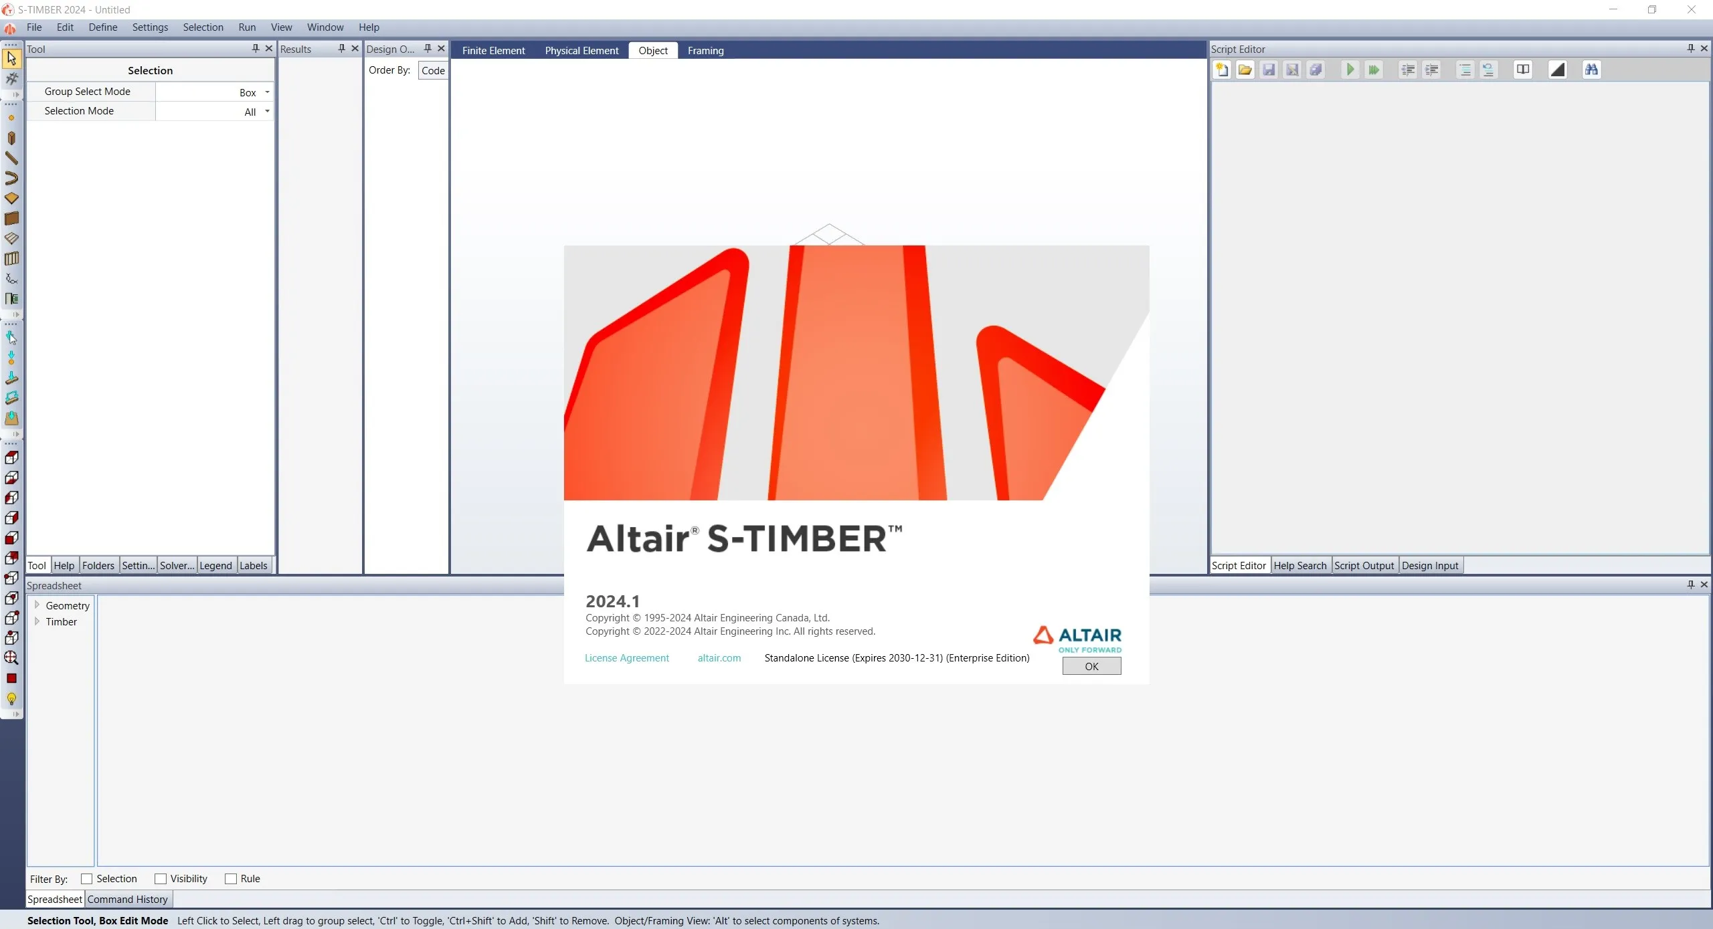This screenshot has height=929, width=1713.
Task: Pick the point load on node tool
Action: coord(11,358)
